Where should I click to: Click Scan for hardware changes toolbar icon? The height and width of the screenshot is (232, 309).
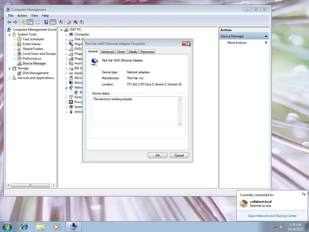[61, 22]
